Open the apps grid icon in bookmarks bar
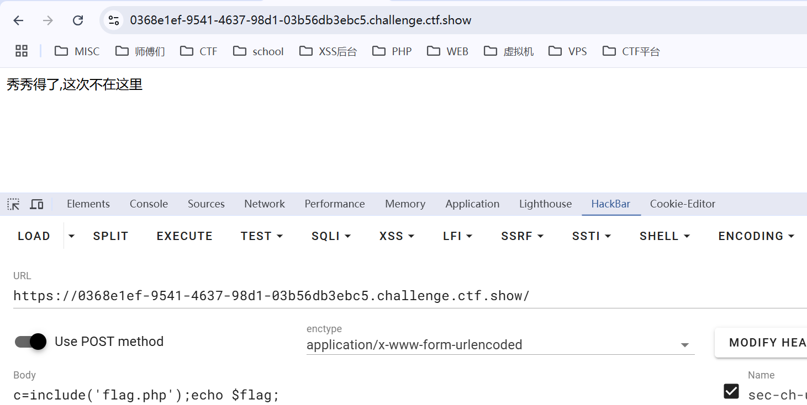807x405 pixels. coord(22,51)
